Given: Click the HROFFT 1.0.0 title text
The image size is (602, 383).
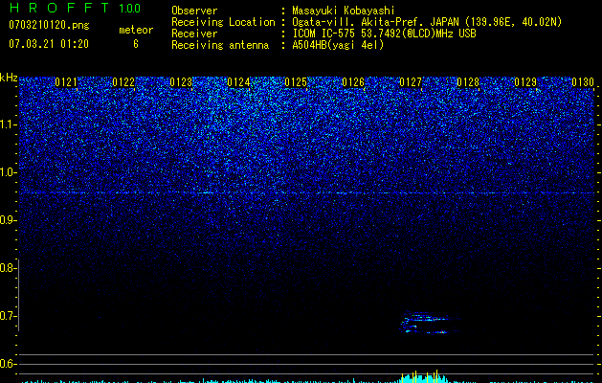Looking at the screenshot, I should click(75, 8).
